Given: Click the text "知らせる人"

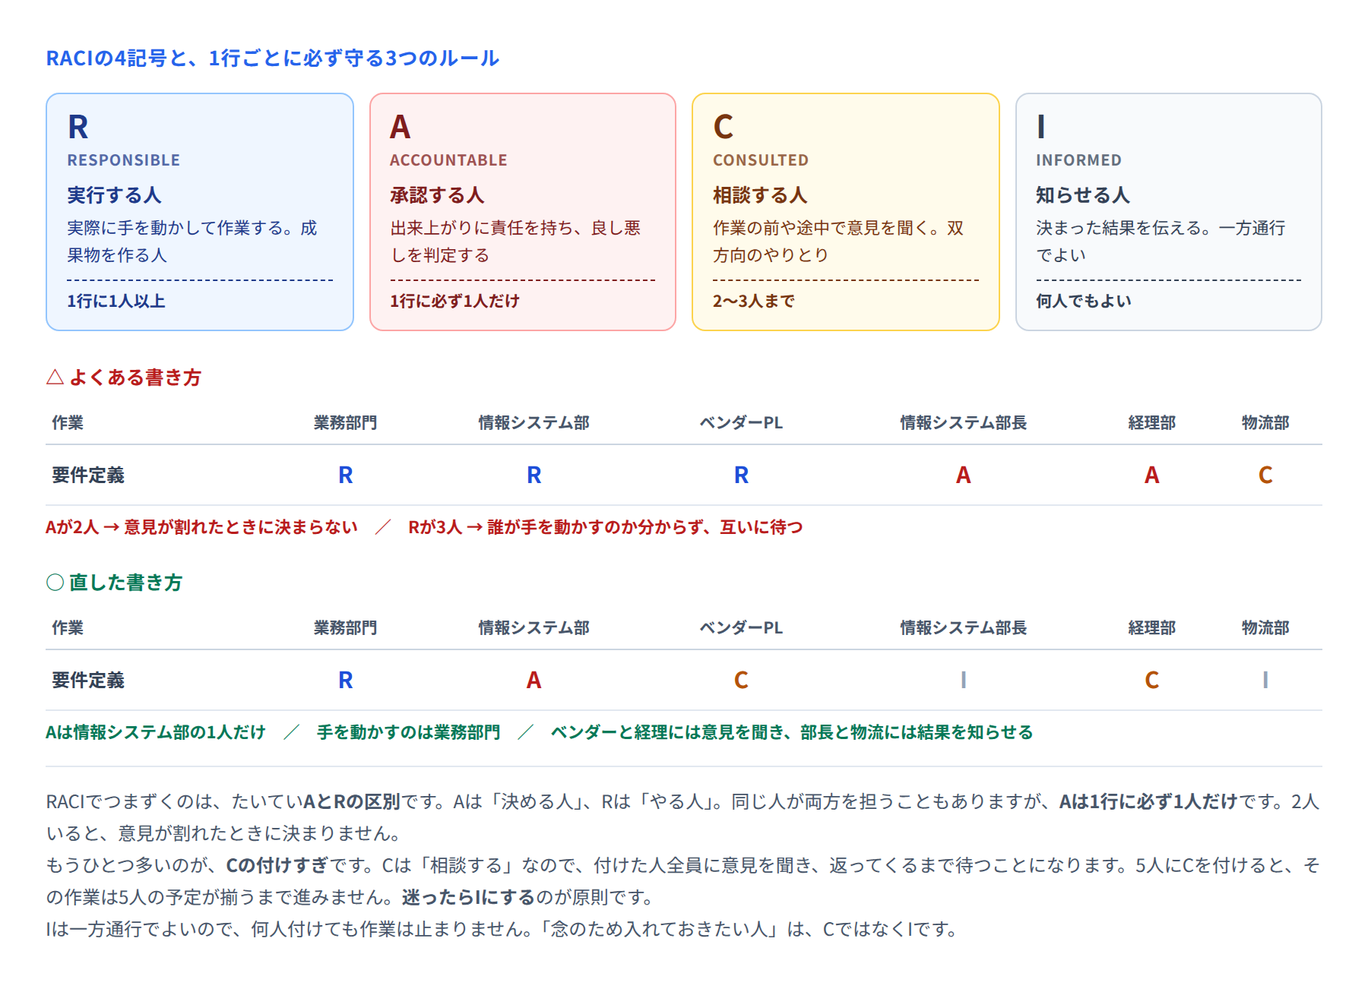Looking at the screenshot, I should tap(1083, 195).
